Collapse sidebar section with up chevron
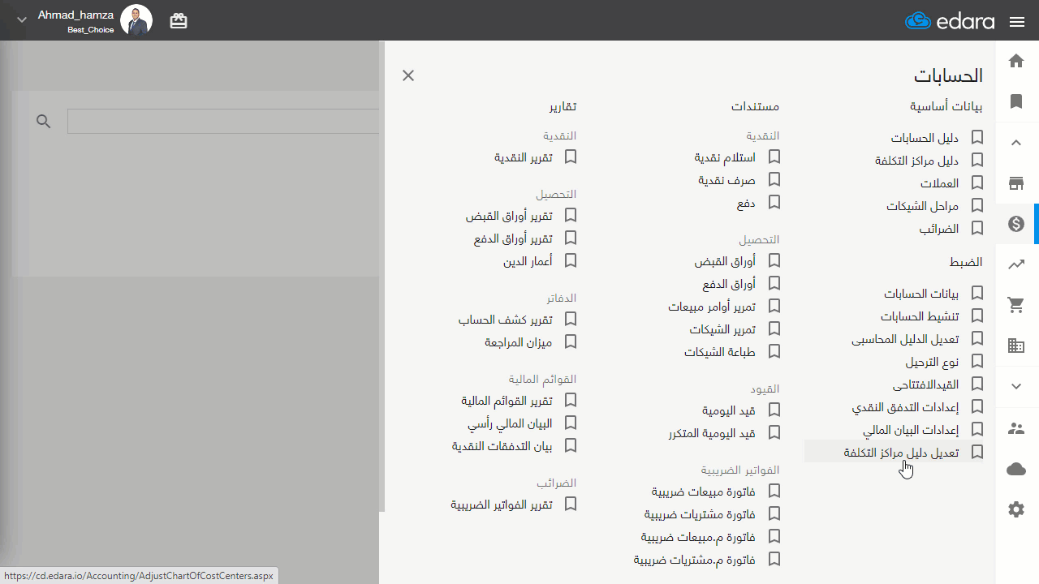The height and width of the screenshot is (584, 1039). click(x=1016, y=143)
